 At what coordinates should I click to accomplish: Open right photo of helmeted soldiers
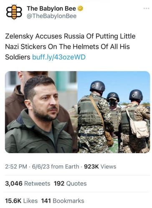114,112
